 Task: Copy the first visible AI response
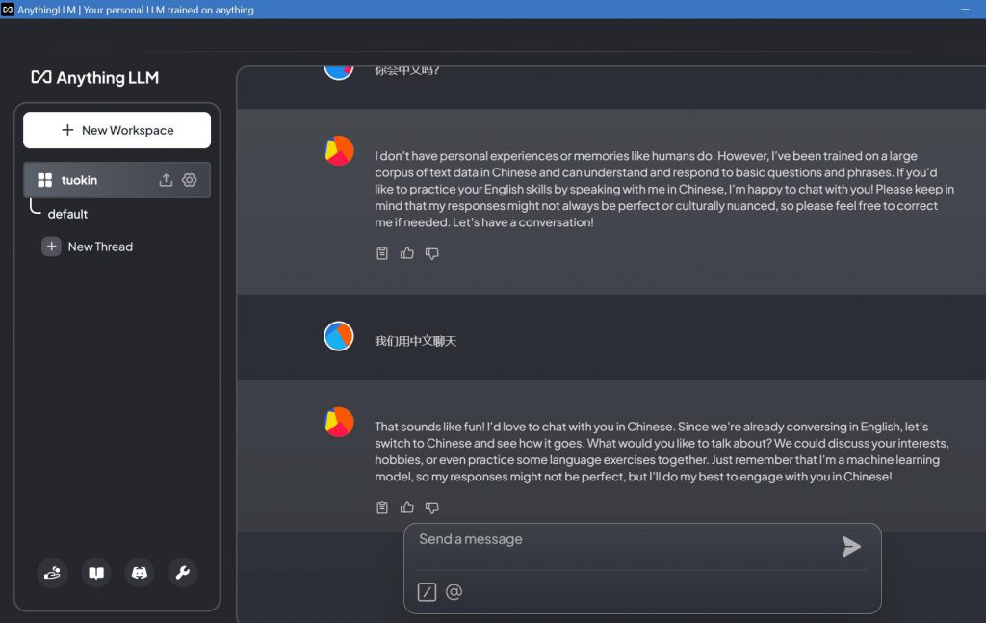coord(382,253)
